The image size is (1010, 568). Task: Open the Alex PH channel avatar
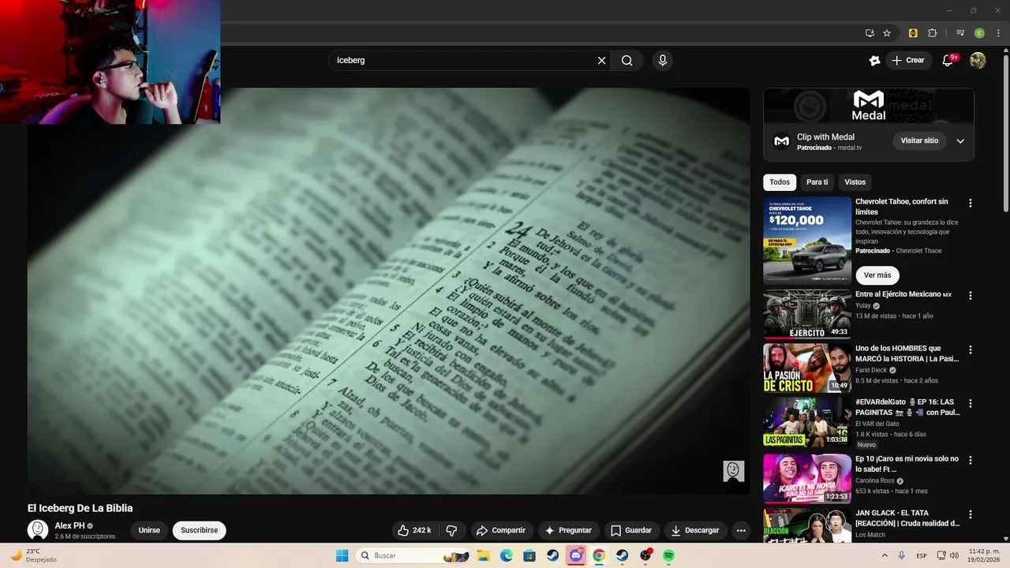pyautogui.click(x=38, y=530)
